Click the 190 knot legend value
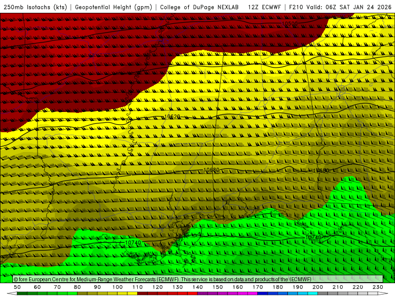Image resolution: width=395 pixels, height=296 pixels. pos(298,287)
